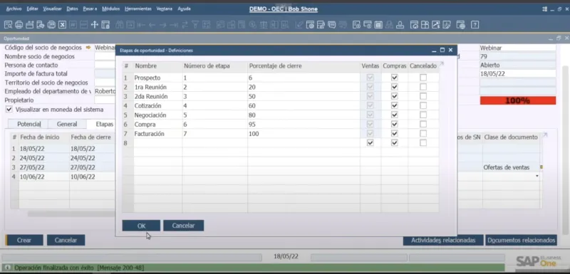Go to next record arrow icon
The image size is (570, 274).
[163, 25]
